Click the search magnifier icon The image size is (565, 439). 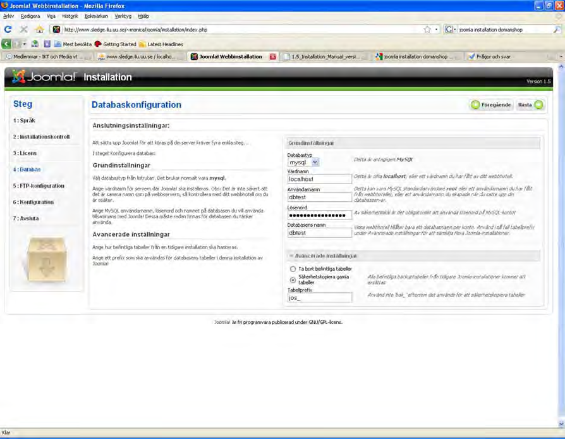coord(557,30)
